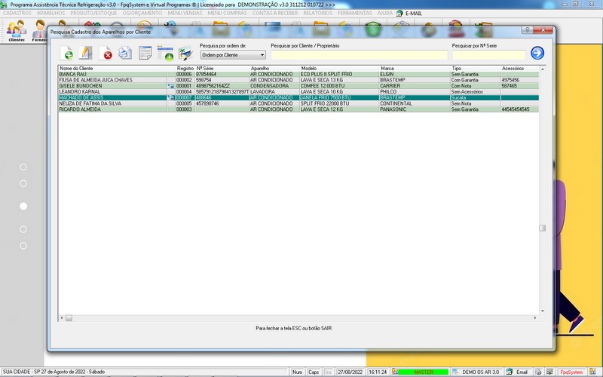The height and width of the screenshot is (377, 603).
Task: Click the icon right of FpqSystem in status bar
Action: [x=592, y=372]
